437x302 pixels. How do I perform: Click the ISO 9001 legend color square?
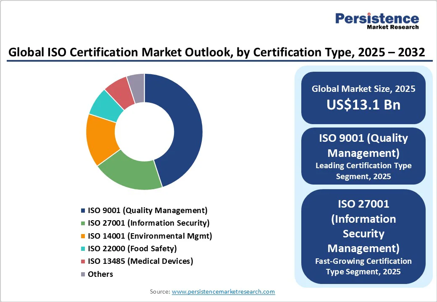pos(83,211)
